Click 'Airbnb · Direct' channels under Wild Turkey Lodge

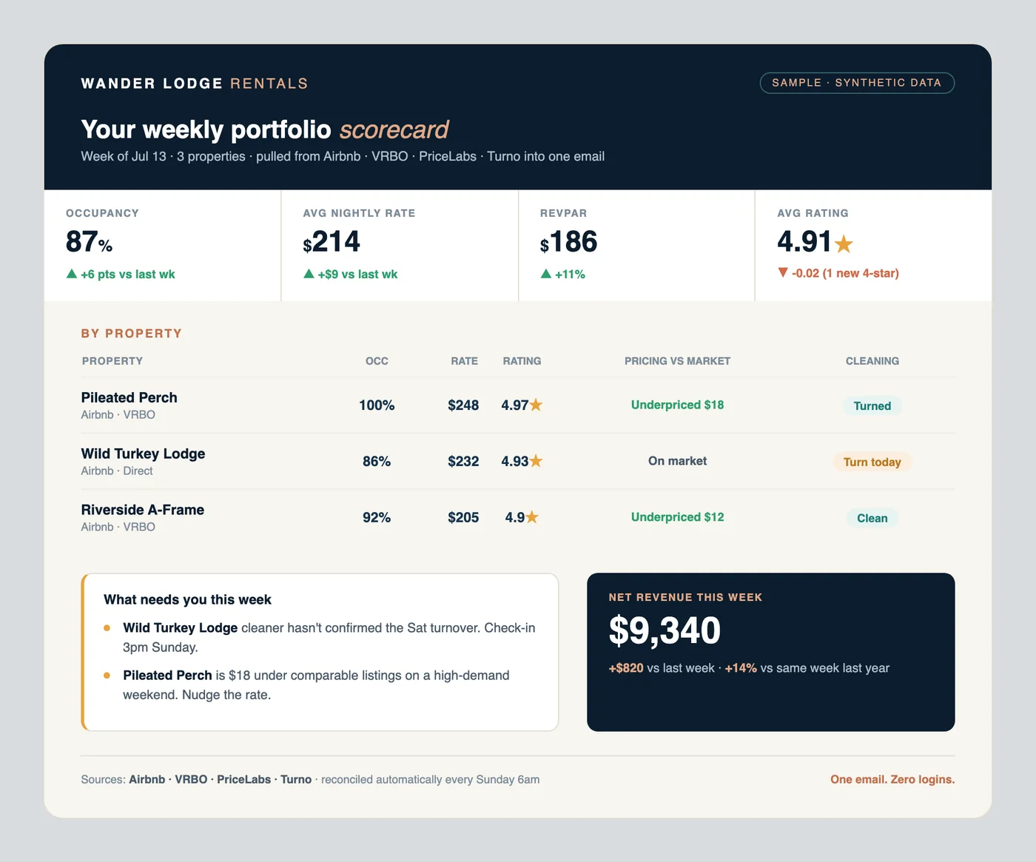point(117,471)
